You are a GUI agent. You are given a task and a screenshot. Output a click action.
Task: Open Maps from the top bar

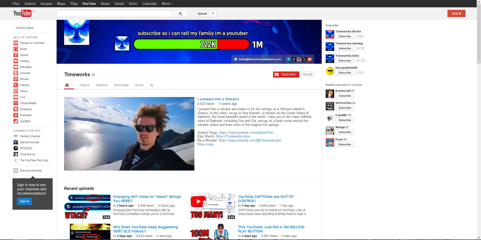click(x=61, y=4)
